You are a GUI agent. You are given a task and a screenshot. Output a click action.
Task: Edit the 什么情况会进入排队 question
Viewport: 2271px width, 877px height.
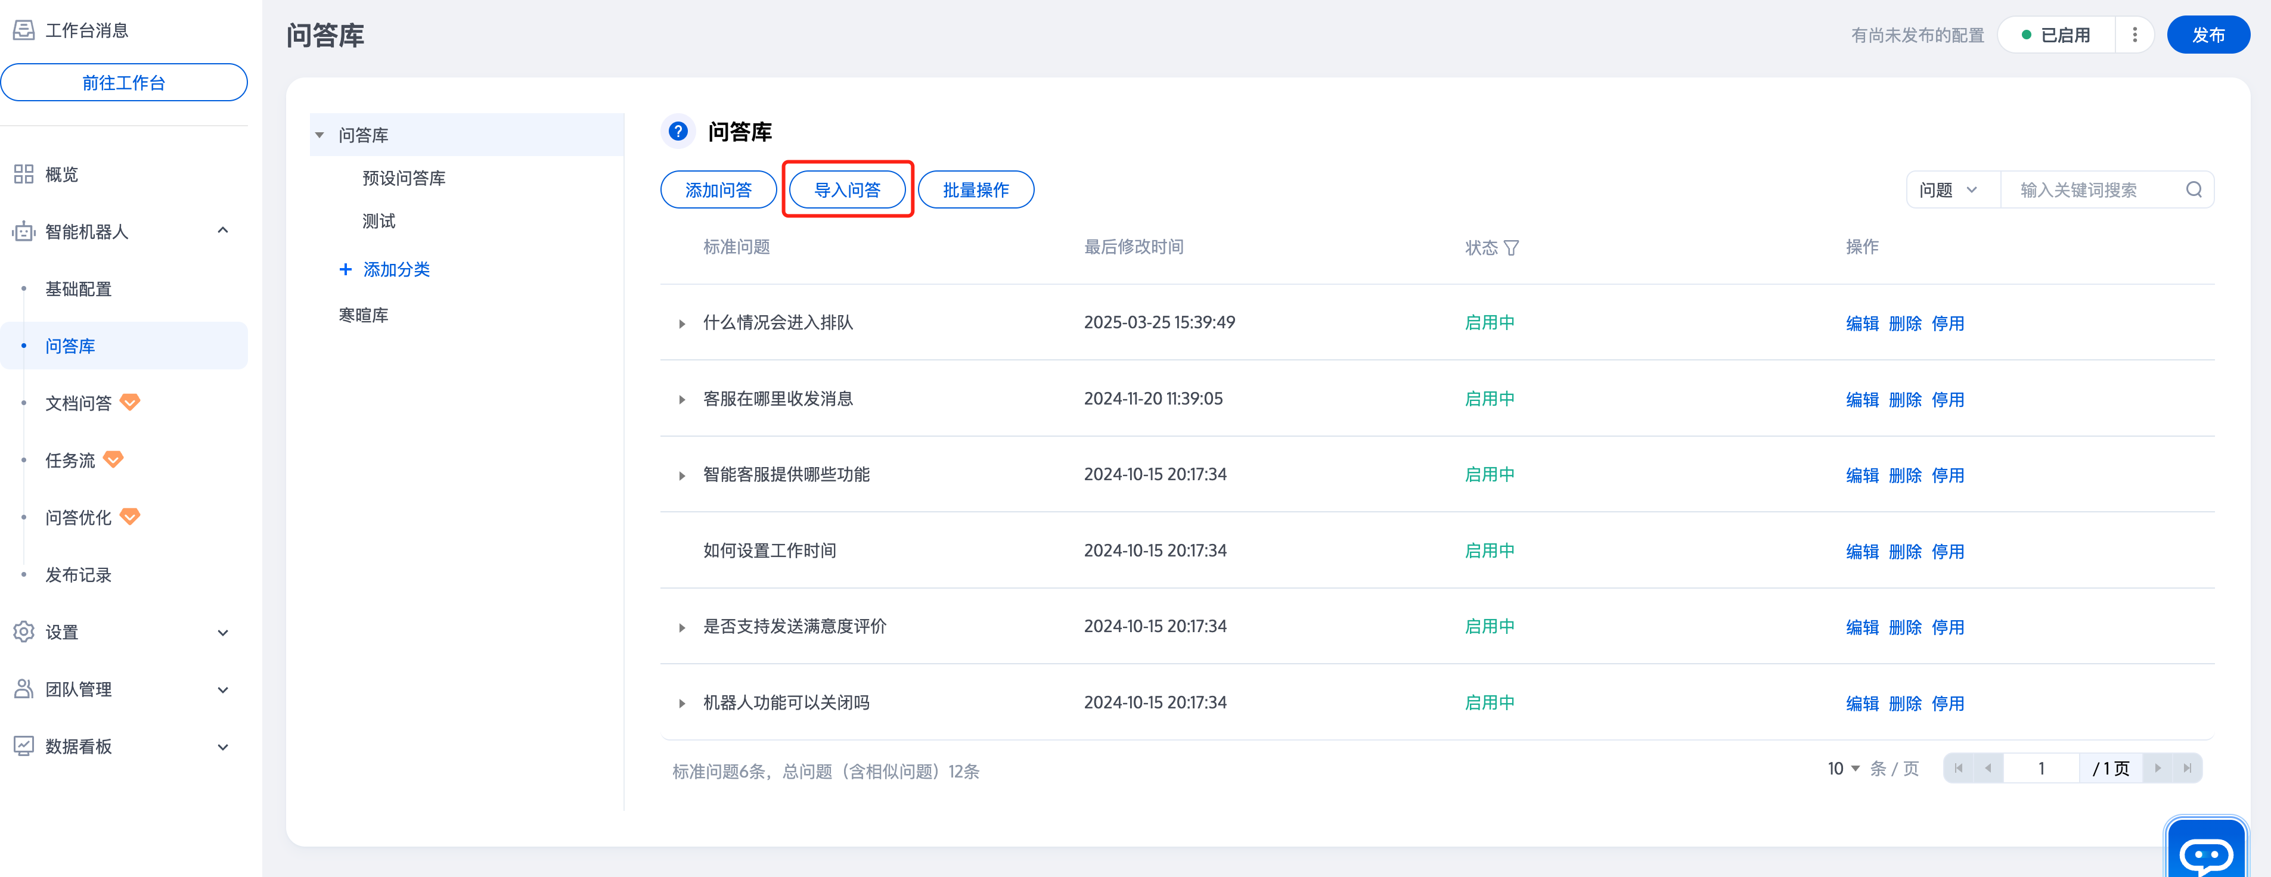[x=1862, y=324]
